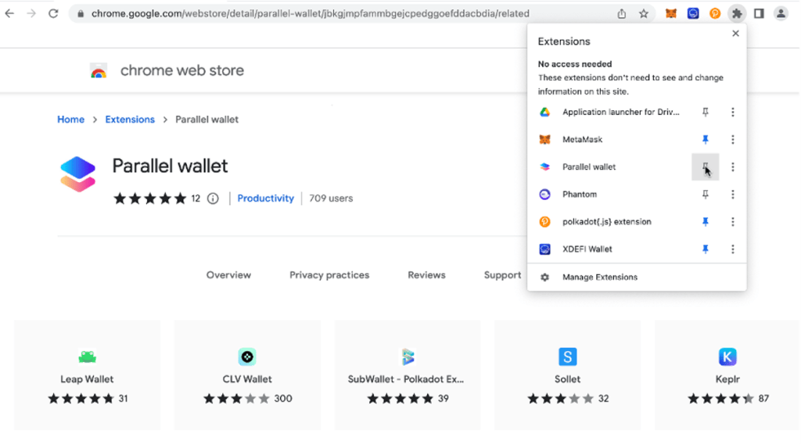The image size is (801, 444).
Task: Click the browser forward arrow
Action: point(31,14)
